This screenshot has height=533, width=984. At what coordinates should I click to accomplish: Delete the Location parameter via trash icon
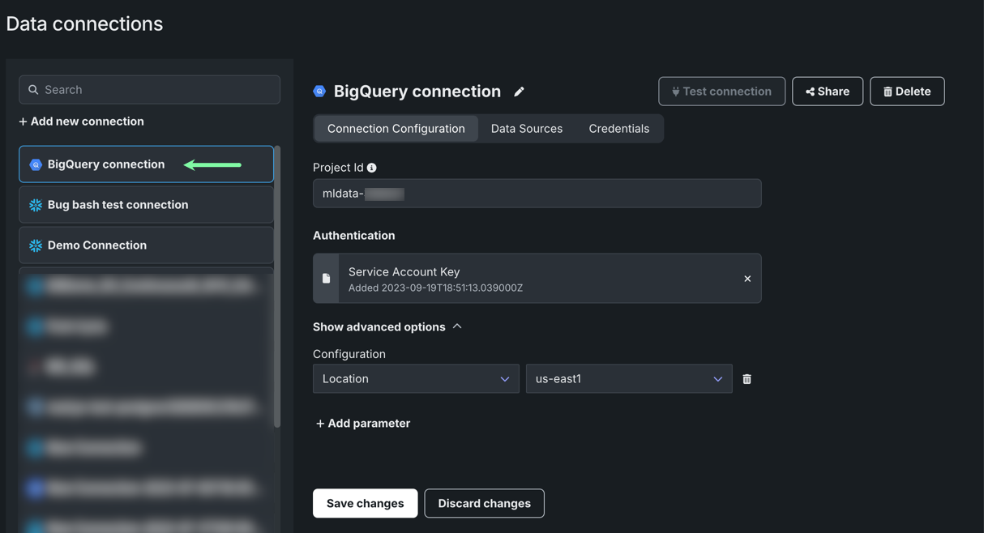point(747,379)
